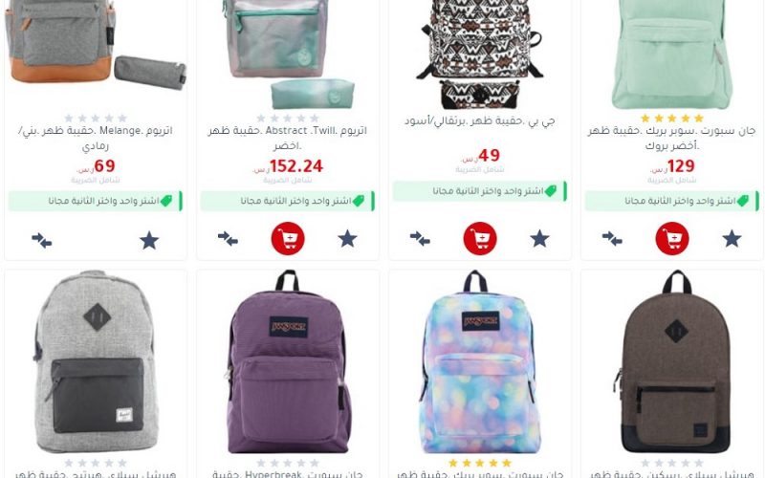Open the Melange backpack product title link

96,138
